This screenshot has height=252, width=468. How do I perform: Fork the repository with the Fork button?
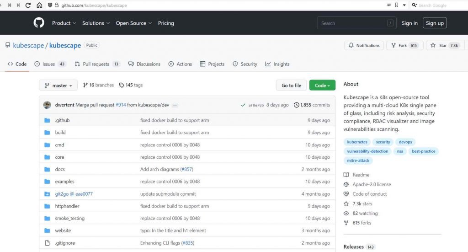[405, 45]
